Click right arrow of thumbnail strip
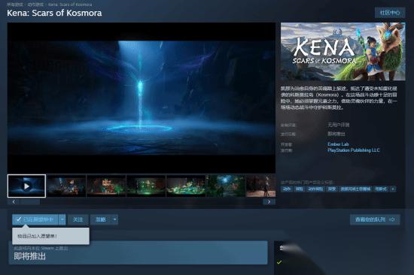414x275 pixels. [269, 201]
